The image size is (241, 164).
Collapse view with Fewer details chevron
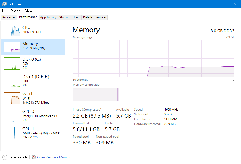(5, 157)
